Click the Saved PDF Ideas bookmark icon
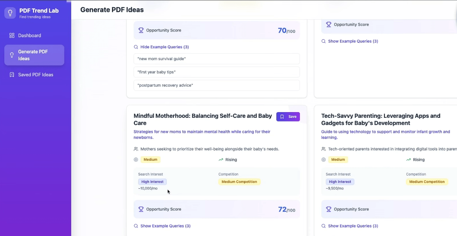Screen dimensions: 457x236 pos(12,75)
